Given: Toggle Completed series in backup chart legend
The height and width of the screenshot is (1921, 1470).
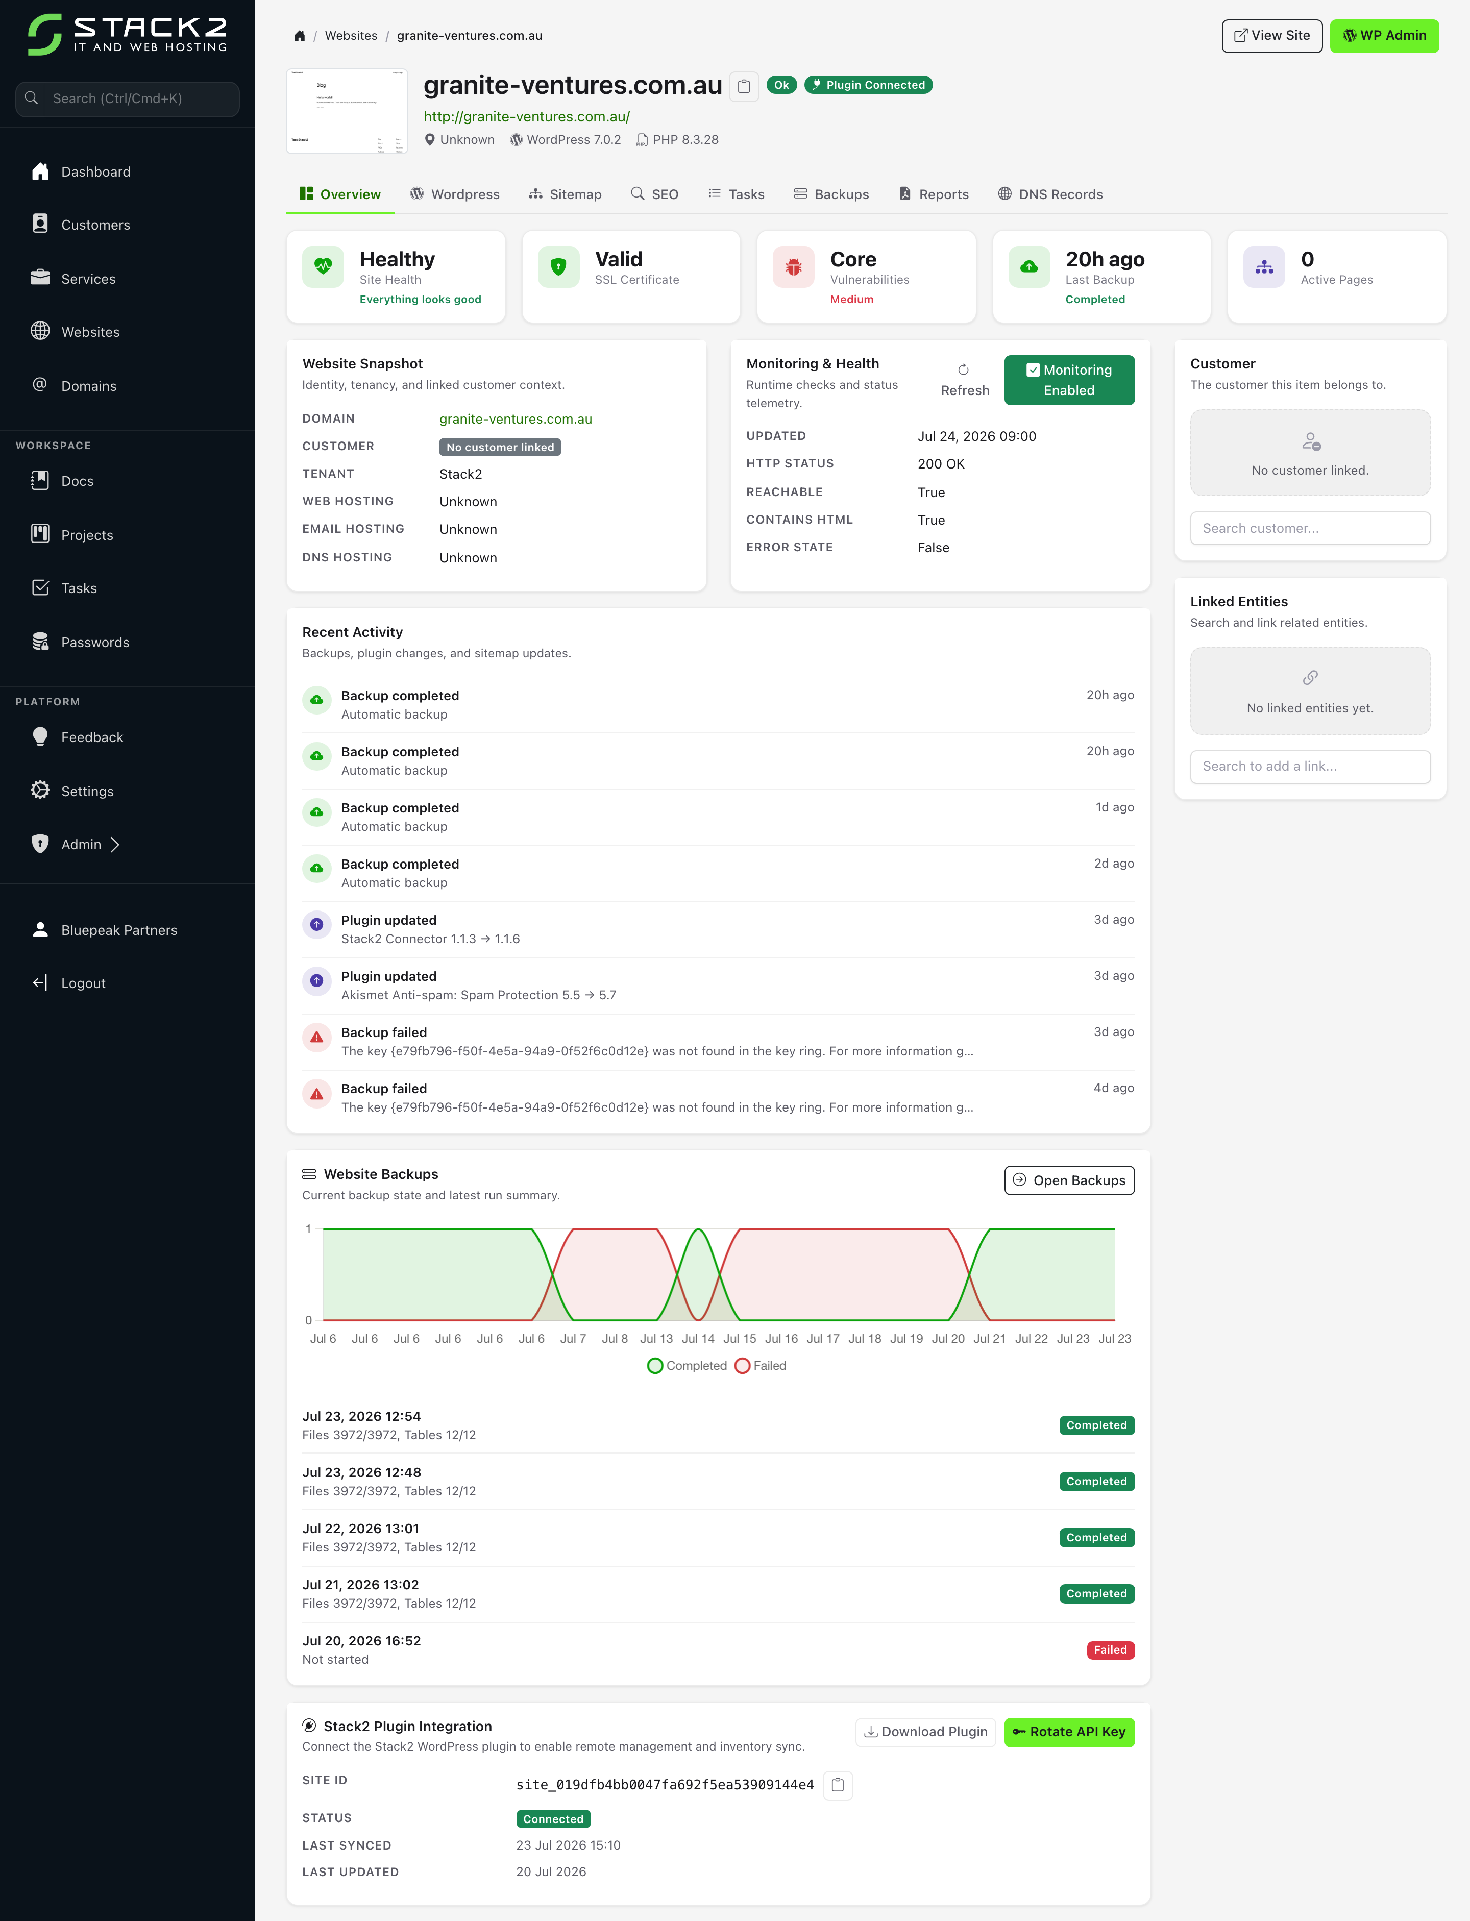Looking at the screenshot, I should pos(687,1366).
